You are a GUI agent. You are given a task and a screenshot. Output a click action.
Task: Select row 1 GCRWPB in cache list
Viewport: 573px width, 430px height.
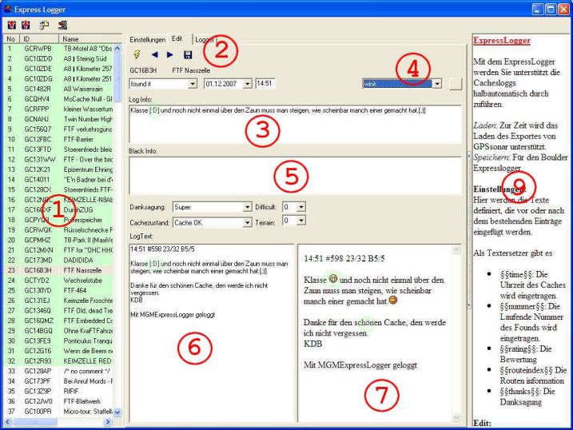(58, 49)
